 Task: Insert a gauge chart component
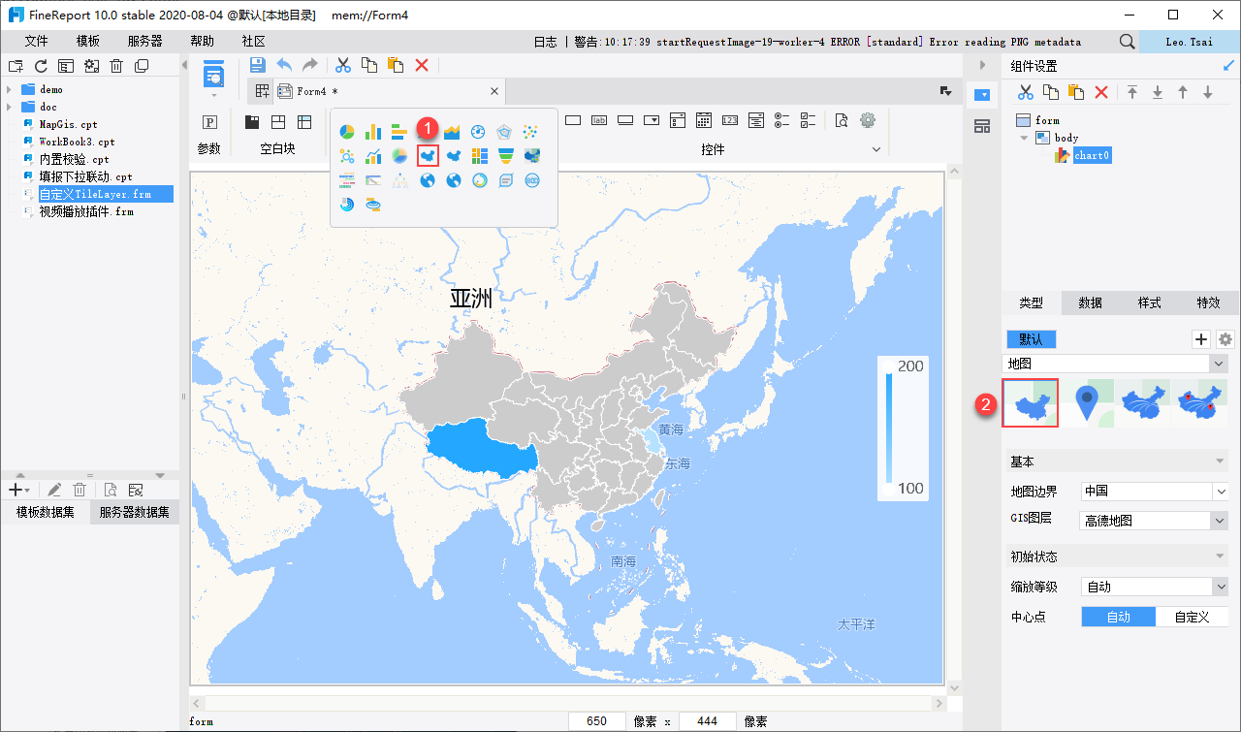pyautogui.click(x=478, y=132)
